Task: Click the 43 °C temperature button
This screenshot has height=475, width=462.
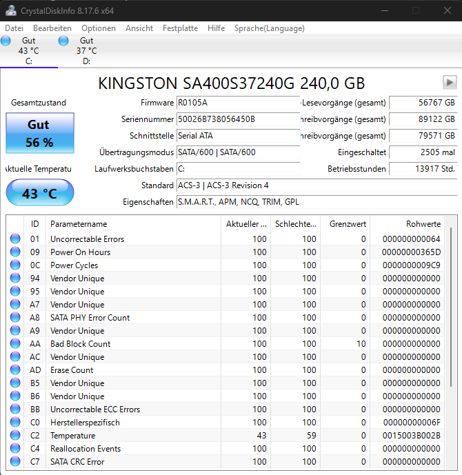Action: tap(40, 192)
